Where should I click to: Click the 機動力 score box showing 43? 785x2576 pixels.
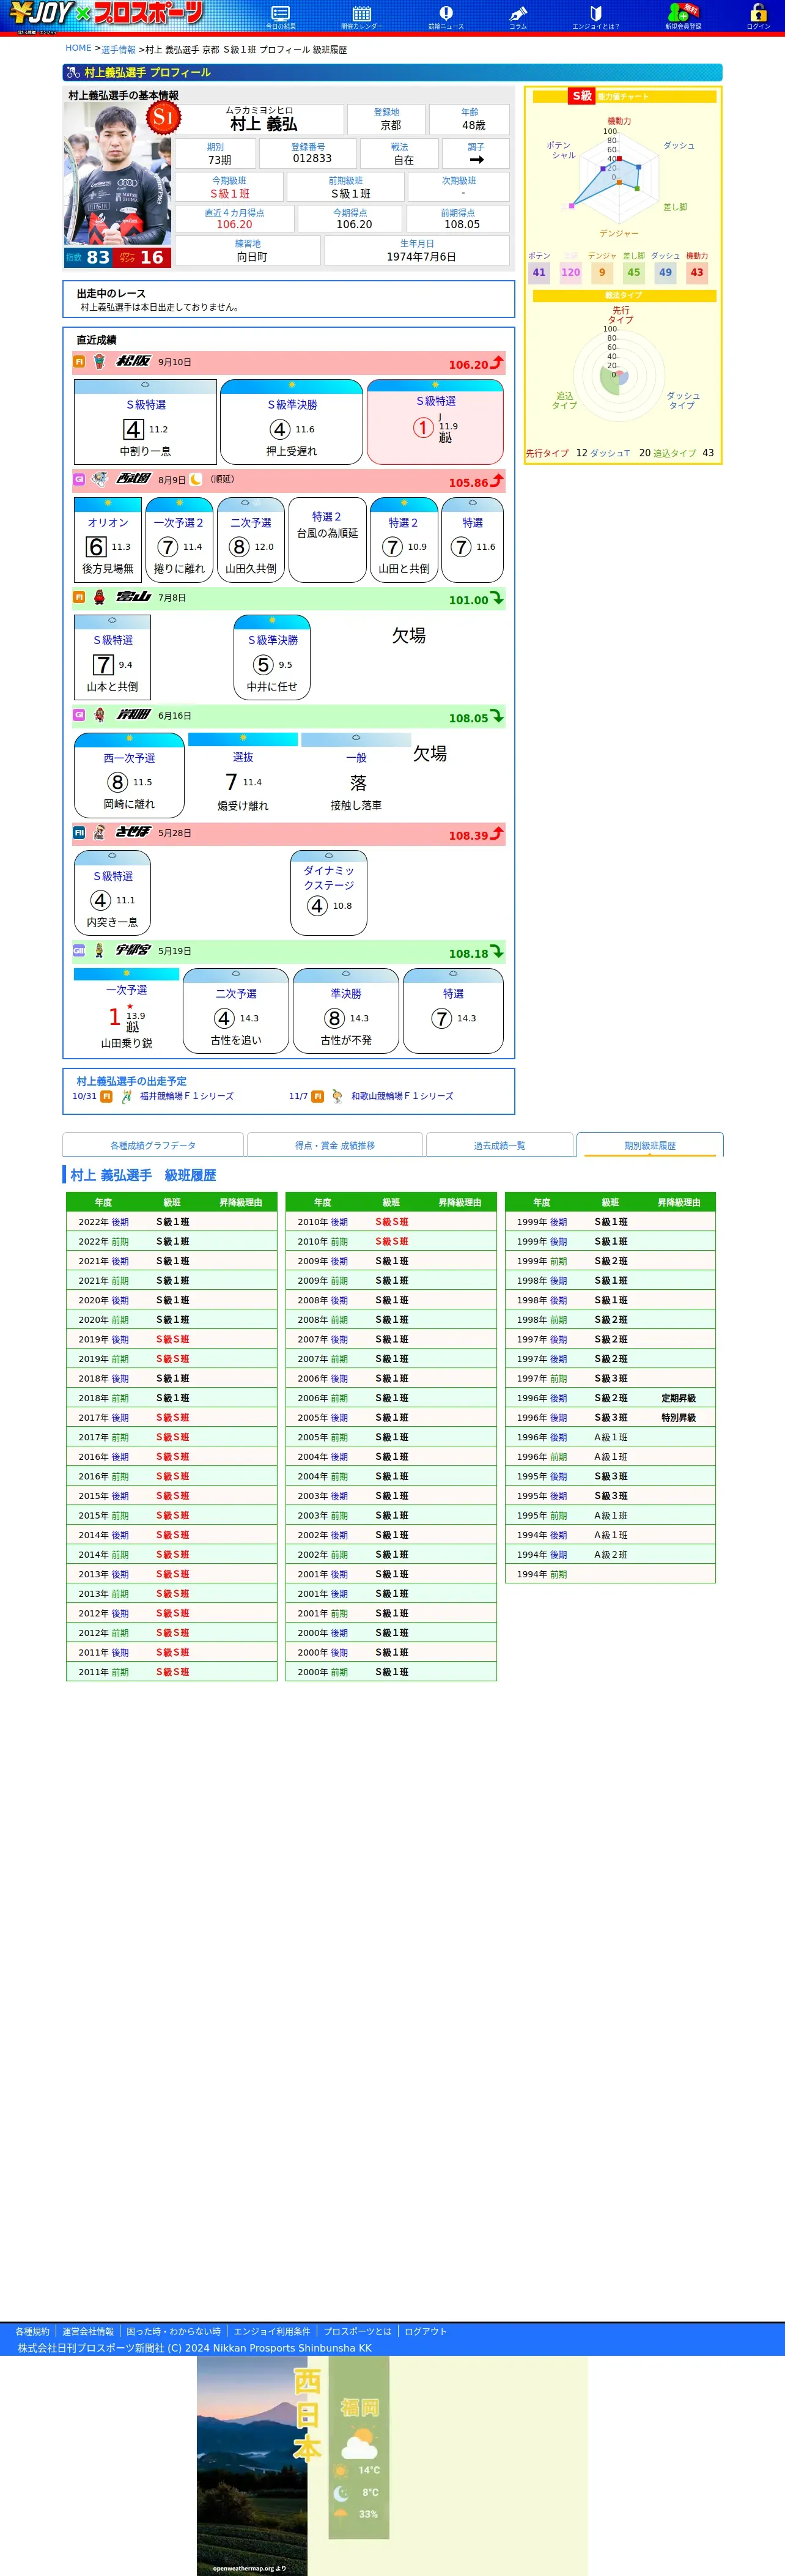pos(697,272)
